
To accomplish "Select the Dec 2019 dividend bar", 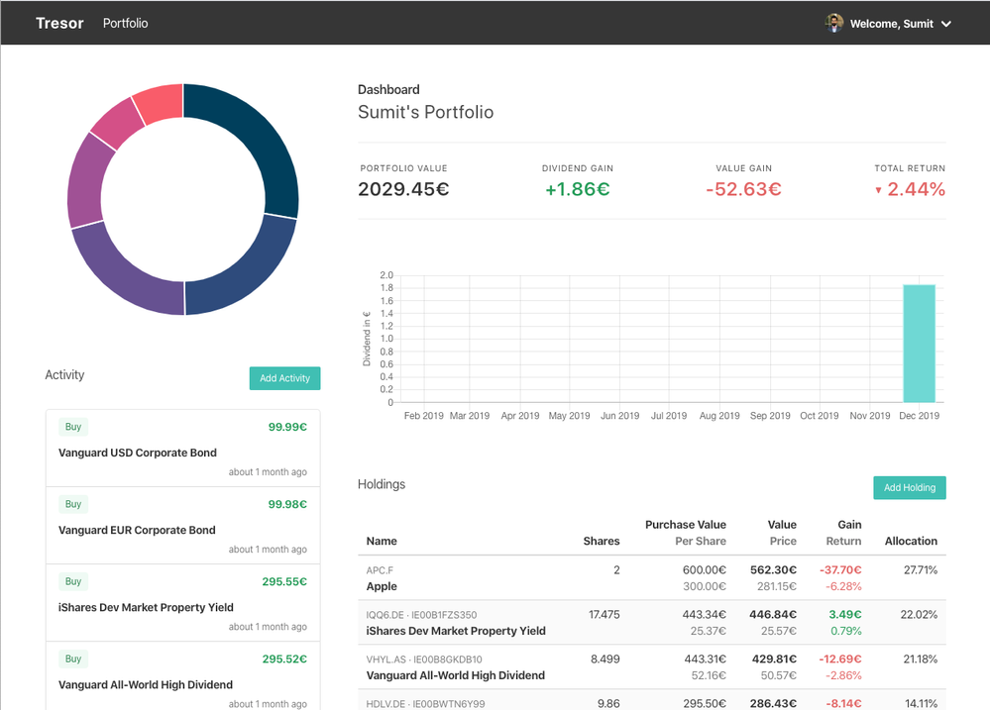I will (919, 343).
